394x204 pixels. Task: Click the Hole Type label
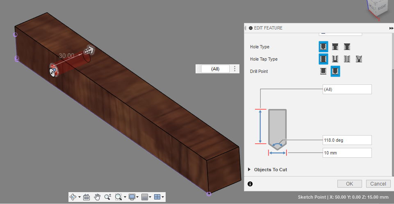coord(260,47)
